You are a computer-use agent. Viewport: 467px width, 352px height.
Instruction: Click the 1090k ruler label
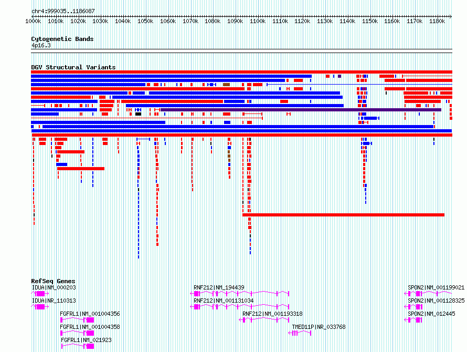click(235, 22)
